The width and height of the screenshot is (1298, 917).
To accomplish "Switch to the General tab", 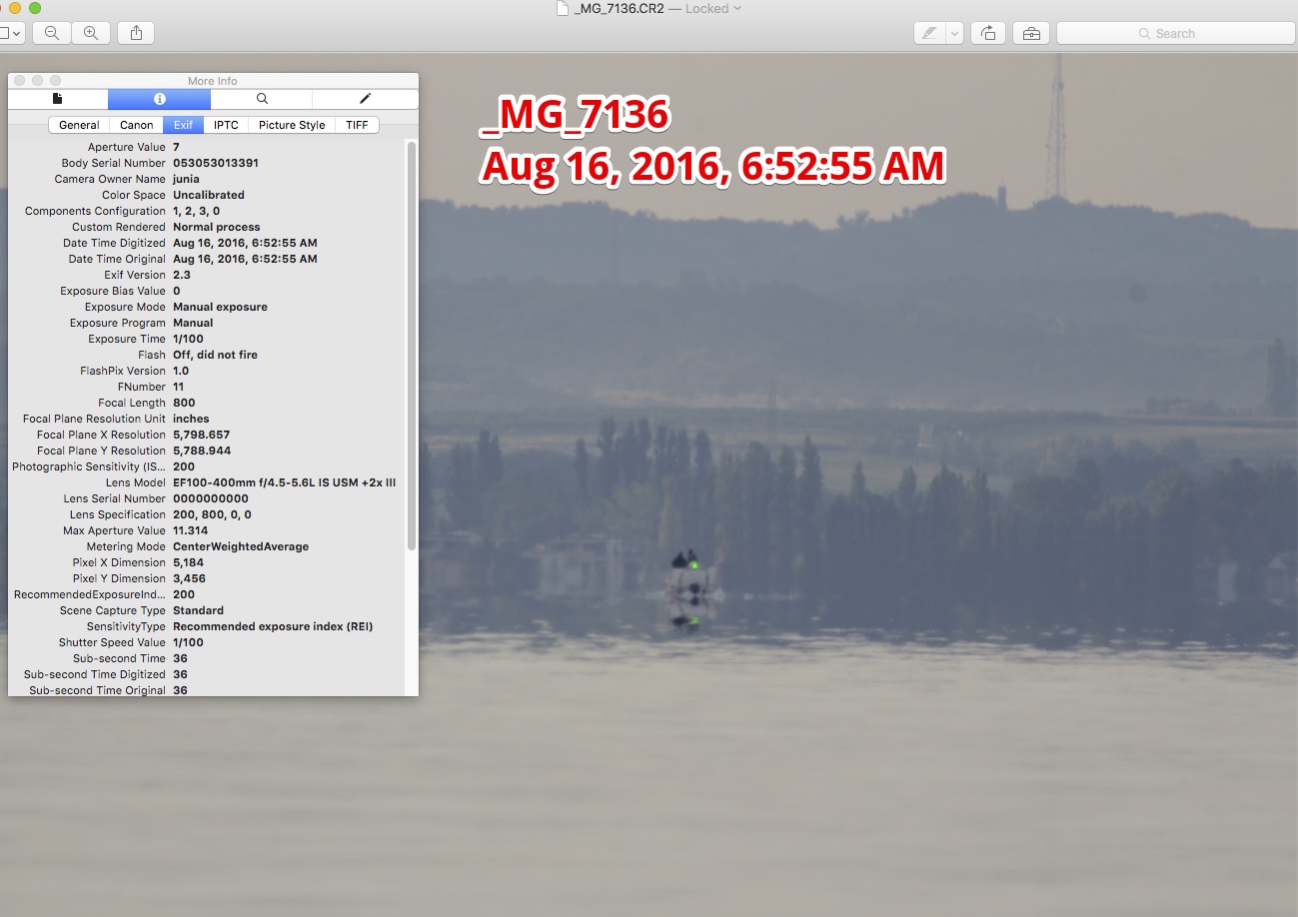I will tap(79, 125).
